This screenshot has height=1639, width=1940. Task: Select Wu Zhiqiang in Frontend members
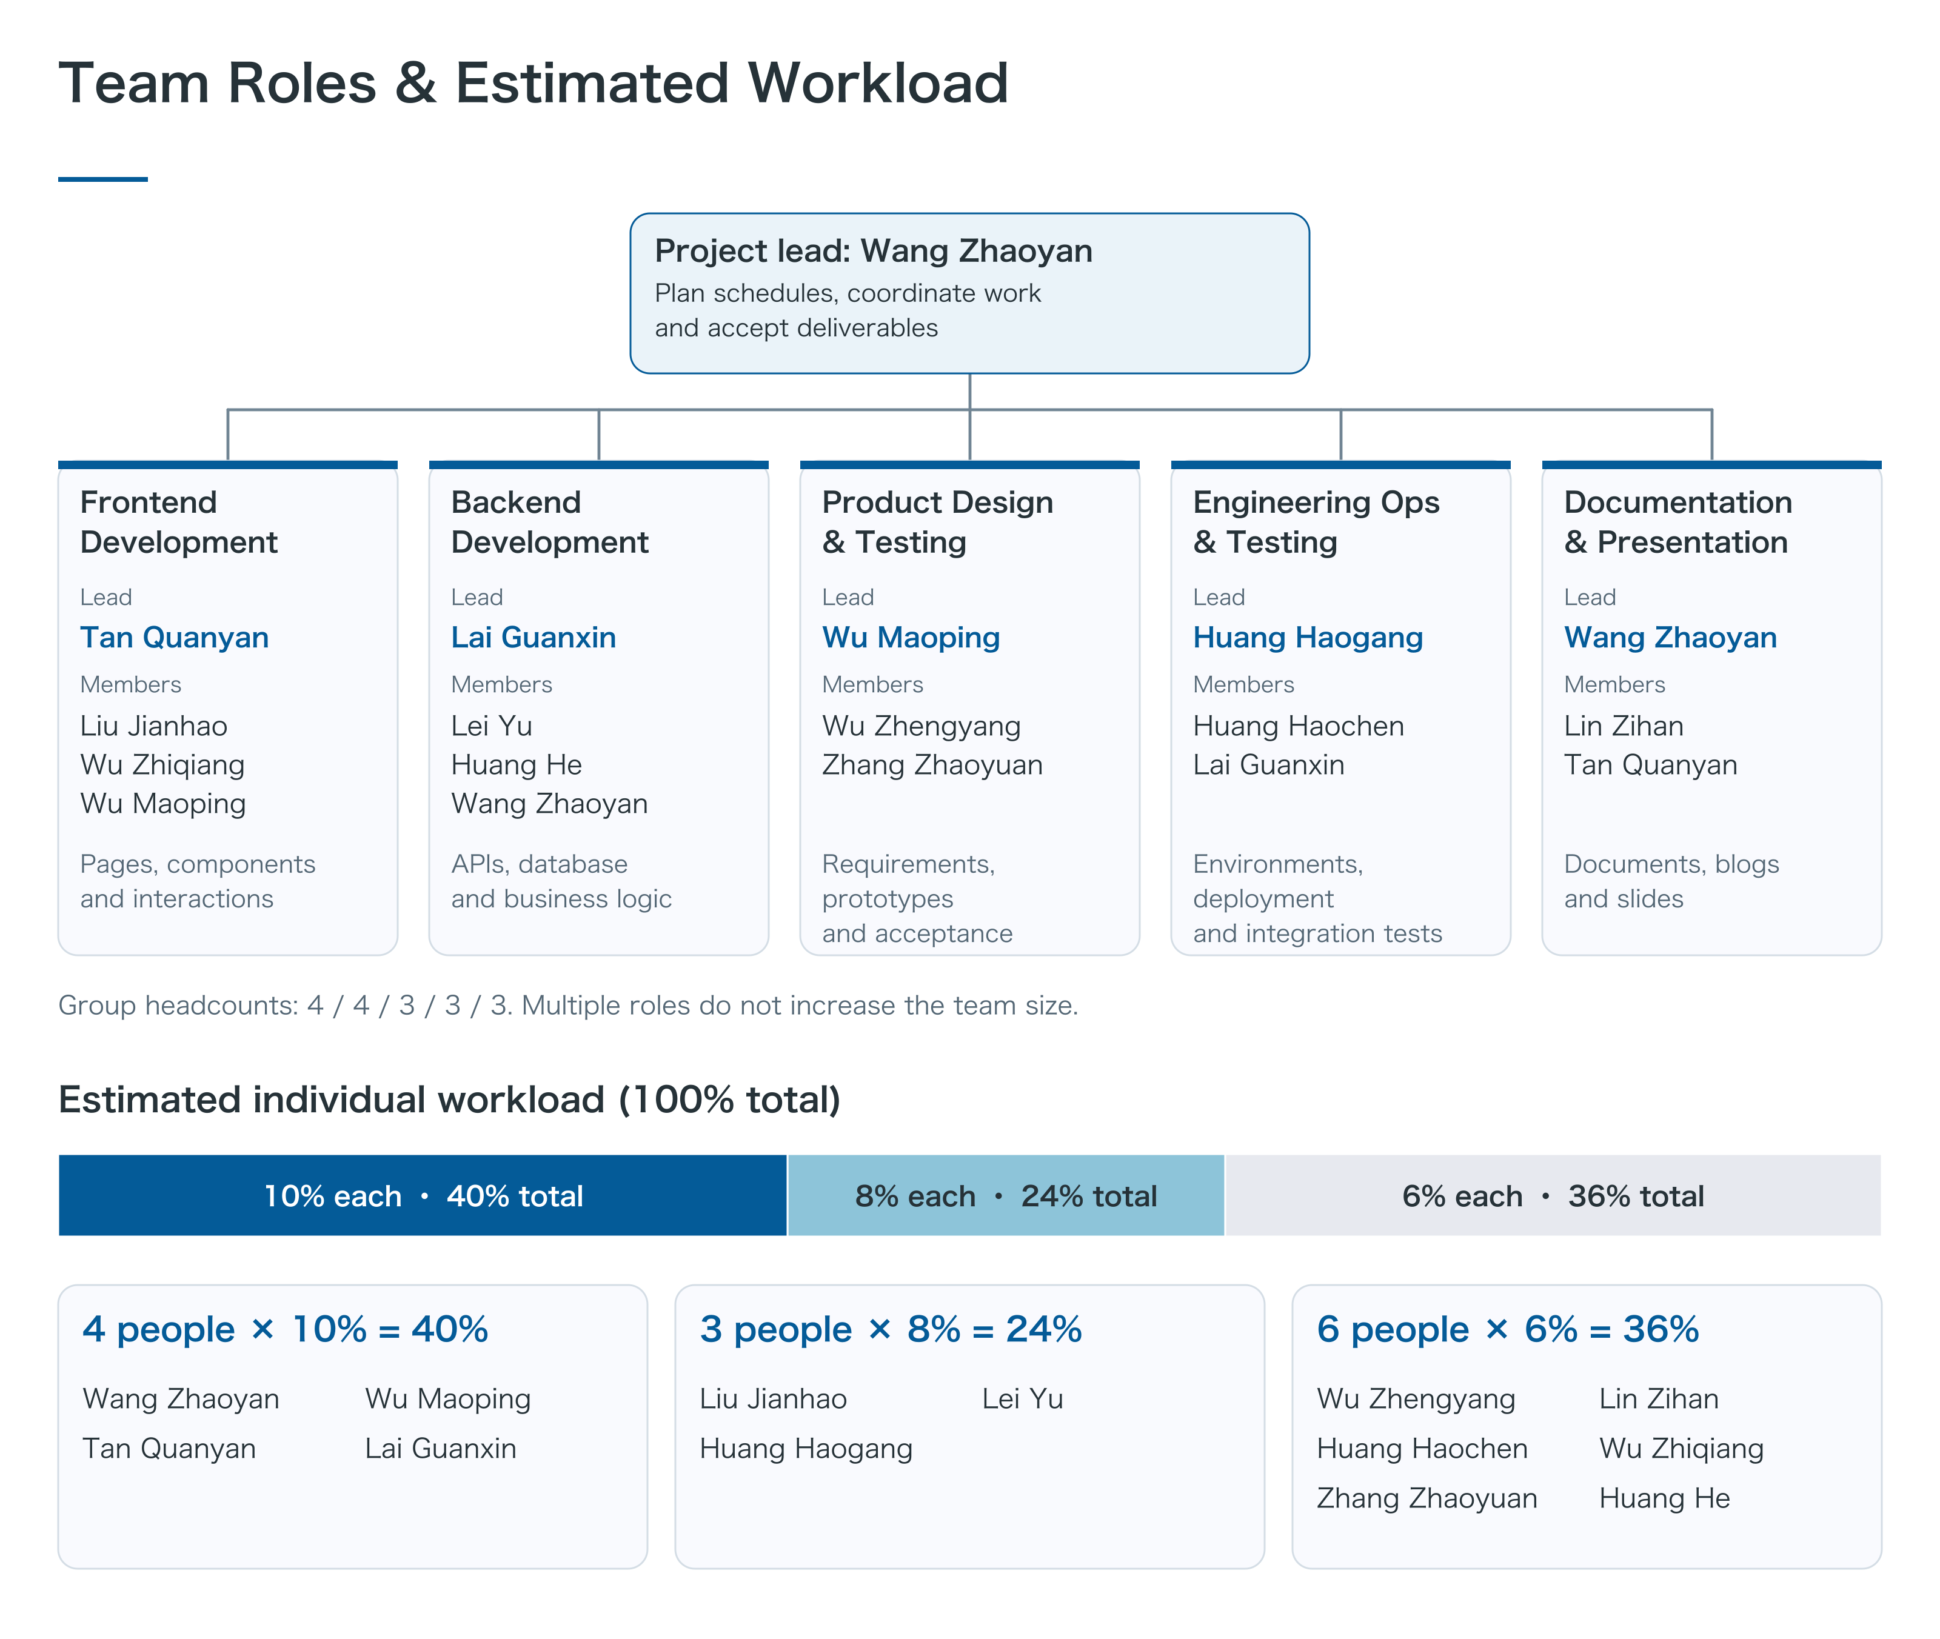[162, 765]
